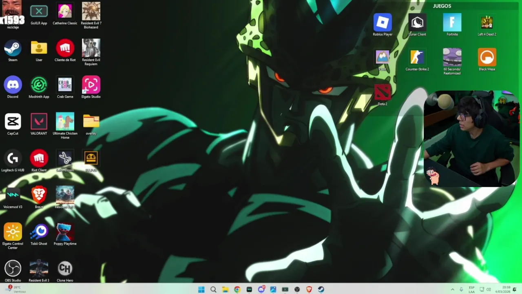Open Resident Evil 7 Biohazard shortcut
This screenshot has height=294, width=522.
pyautogui.click(x=91, y=16)
